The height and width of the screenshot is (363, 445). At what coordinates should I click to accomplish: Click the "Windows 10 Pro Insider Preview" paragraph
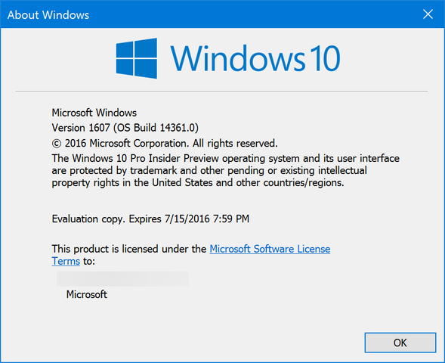(x=226, y=170)
